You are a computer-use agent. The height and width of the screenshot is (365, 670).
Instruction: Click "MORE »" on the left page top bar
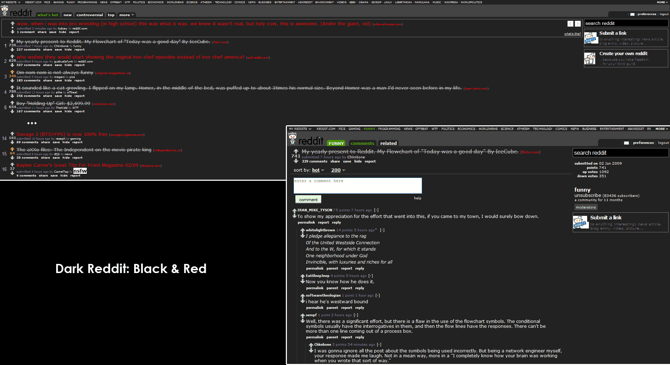[662, 2]
